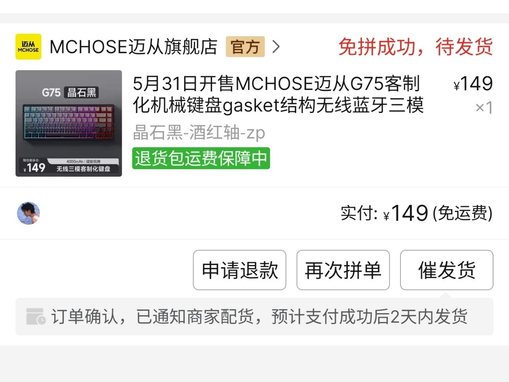Open the MCHOSE yellow store logo
Viewport: 509px width, 382px height.
point(28,47)
